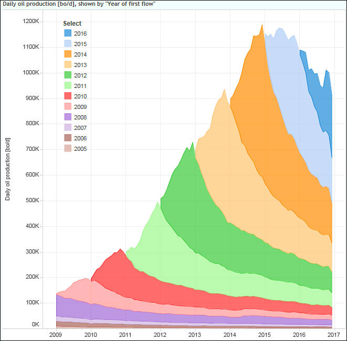Click the 2006 legend label text
347x341 pixels.
[80, 138]
